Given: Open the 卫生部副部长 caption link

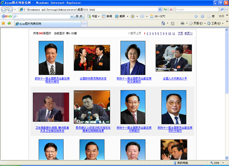Looking at the screenshot, I should (x=52, y=129).
